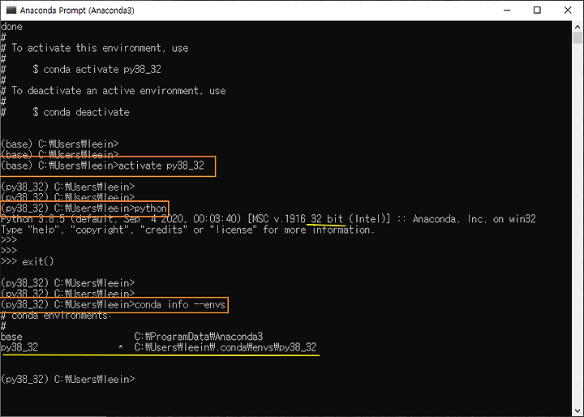This screenshot has width=584, height=417.
Task: Click the 'done' line at top
Action: 11,27
